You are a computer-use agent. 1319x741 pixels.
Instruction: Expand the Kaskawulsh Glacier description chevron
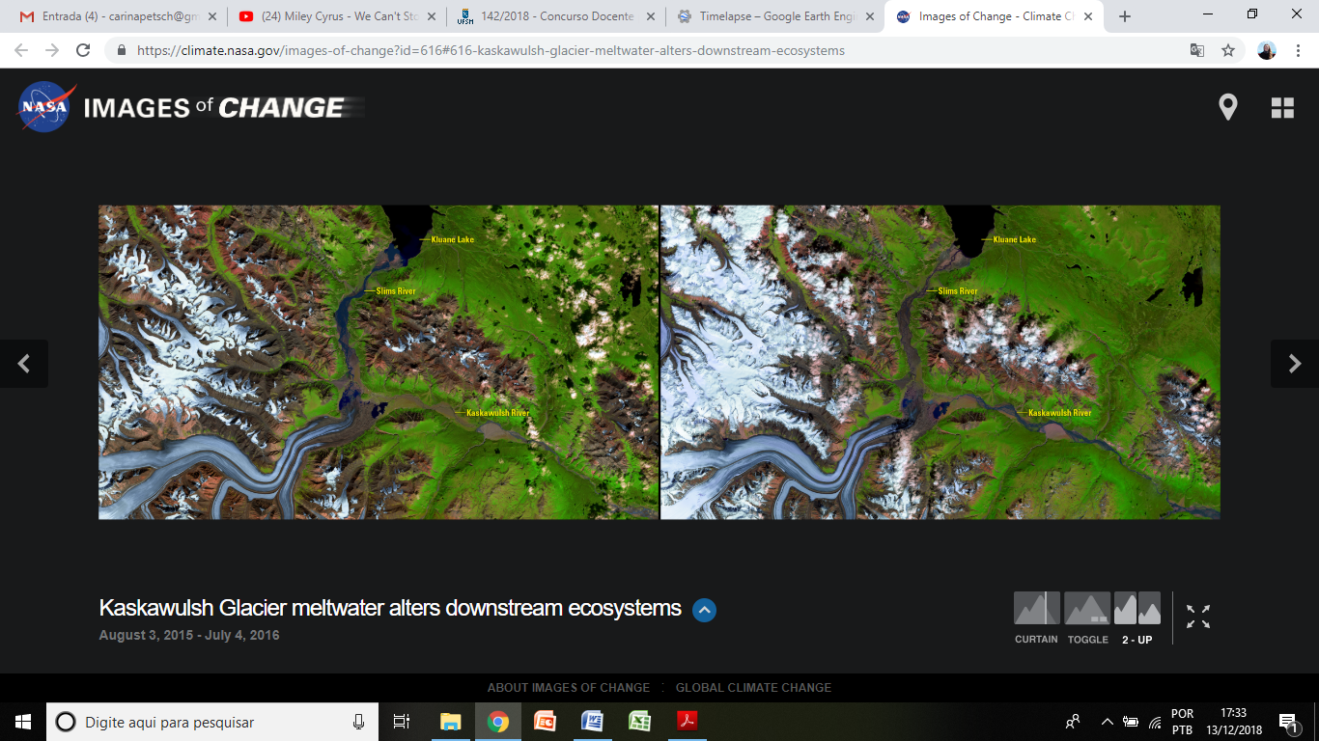(705, 610)
